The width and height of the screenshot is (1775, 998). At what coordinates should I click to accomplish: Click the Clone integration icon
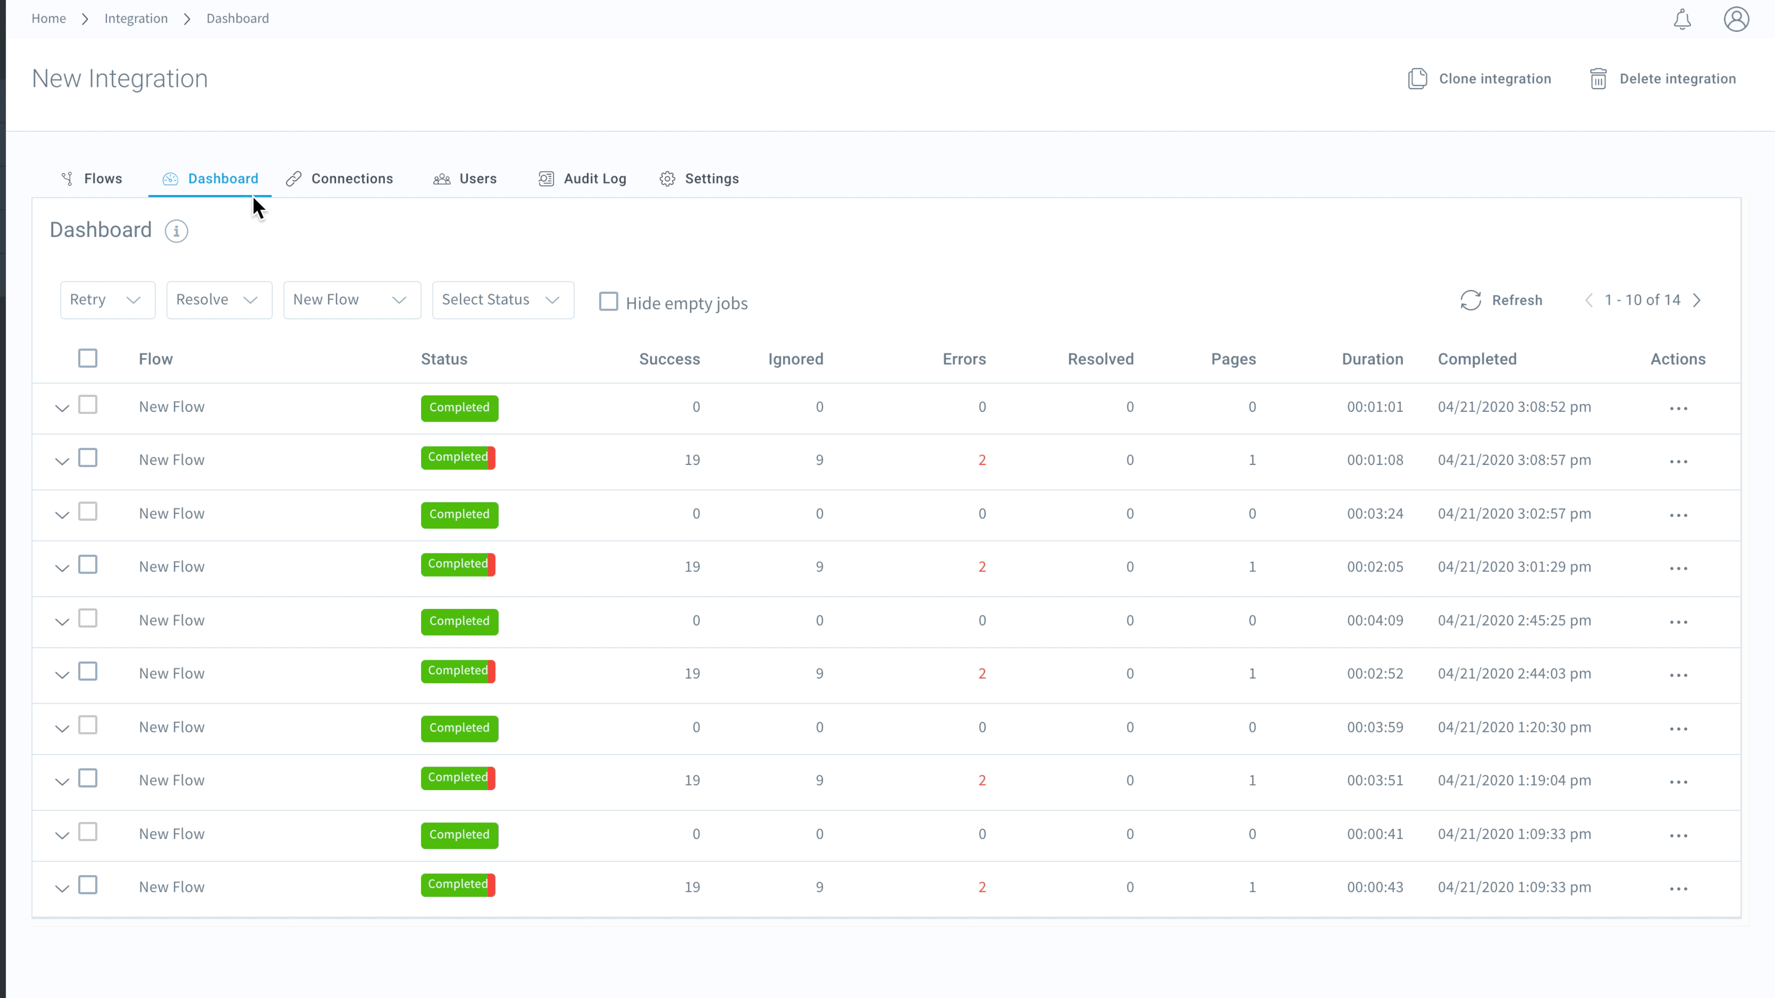click(x=1417, y=79)
